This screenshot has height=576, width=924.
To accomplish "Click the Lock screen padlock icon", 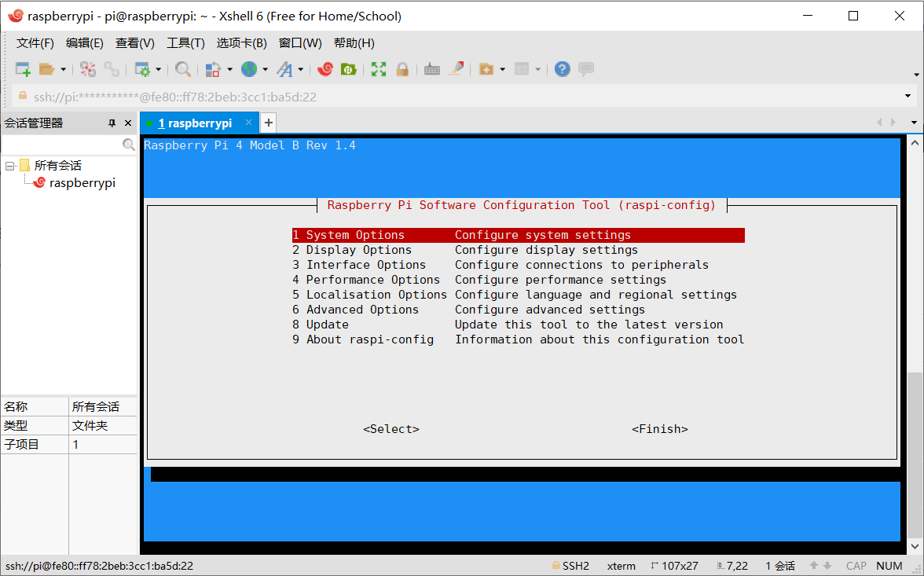I will coord(402,69).
